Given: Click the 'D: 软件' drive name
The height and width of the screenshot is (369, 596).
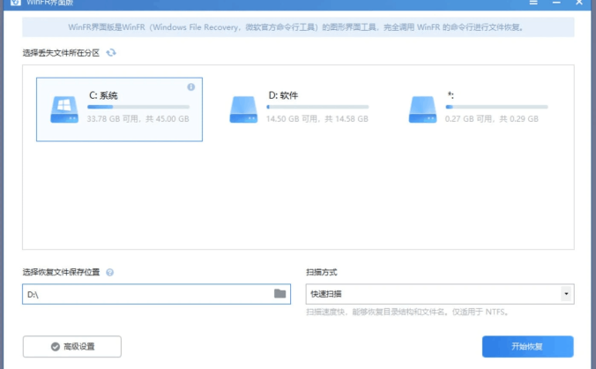Looking at the screenshot, I should tap(283, 95).
